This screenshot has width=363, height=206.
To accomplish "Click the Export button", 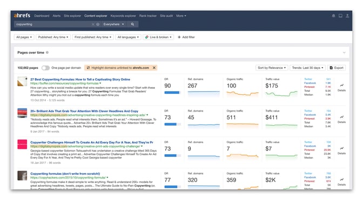I will (337, 68).
